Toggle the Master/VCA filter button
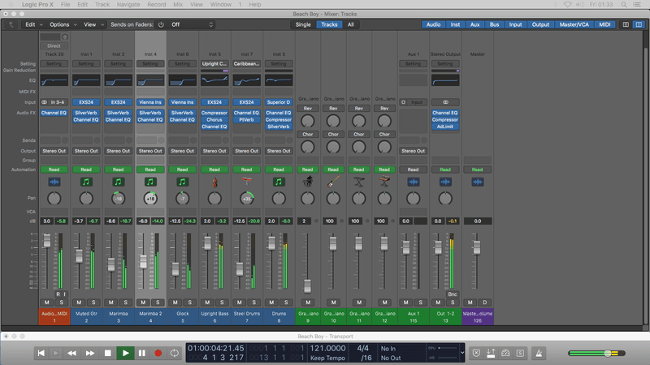 574,24
